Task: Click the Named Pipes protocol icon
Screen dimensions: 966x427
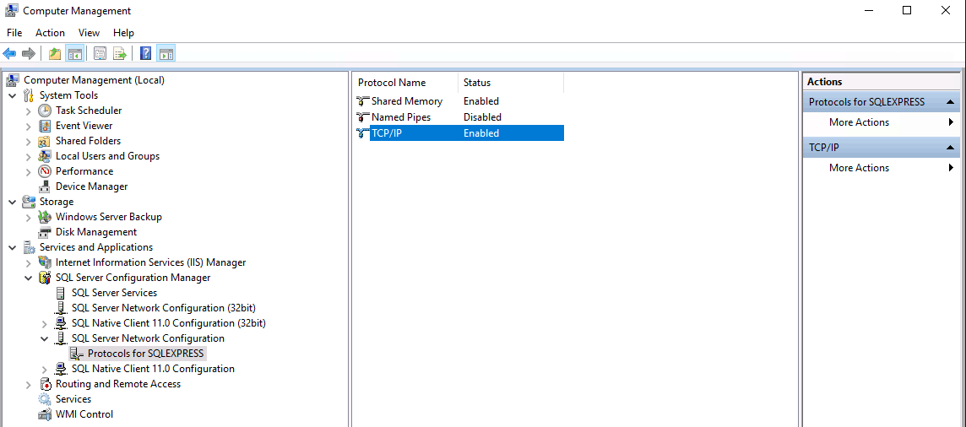Action: pos(363,117)
